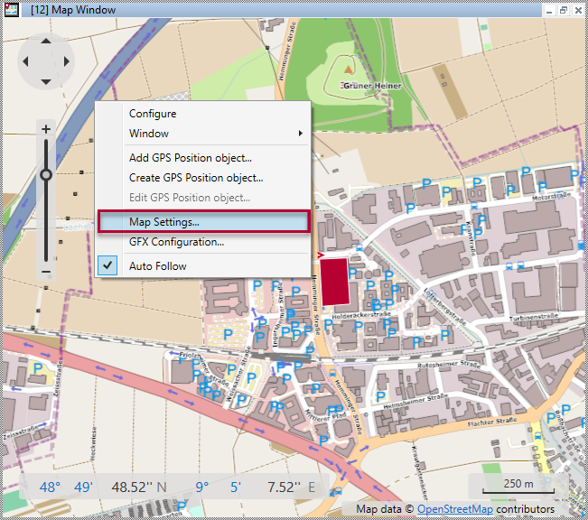This screenshot has width=588, height=520.
Task: Choose Configure in the context menu
Action: [x=153, y=114]
